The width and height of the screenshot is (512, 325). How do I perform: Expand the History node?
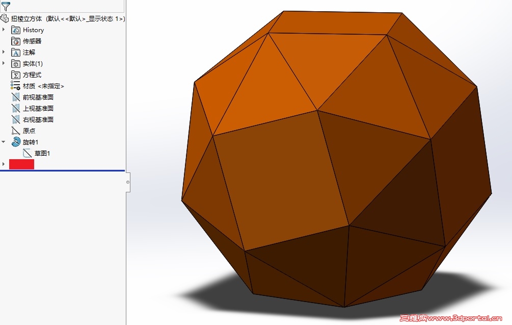4,30
